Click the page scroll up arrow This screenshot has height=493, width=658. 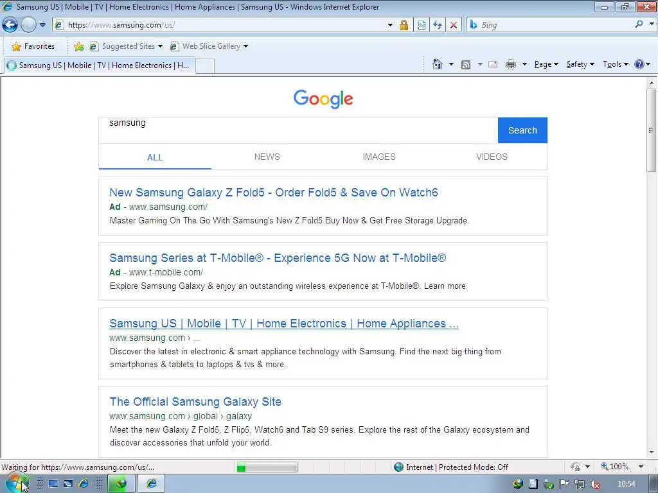(652, 83)
